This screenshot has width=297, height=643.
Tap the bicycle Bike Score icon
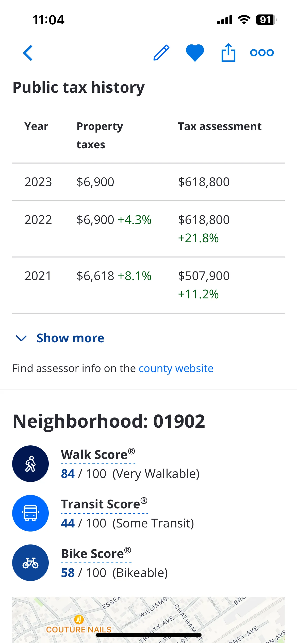coord(30,563)
